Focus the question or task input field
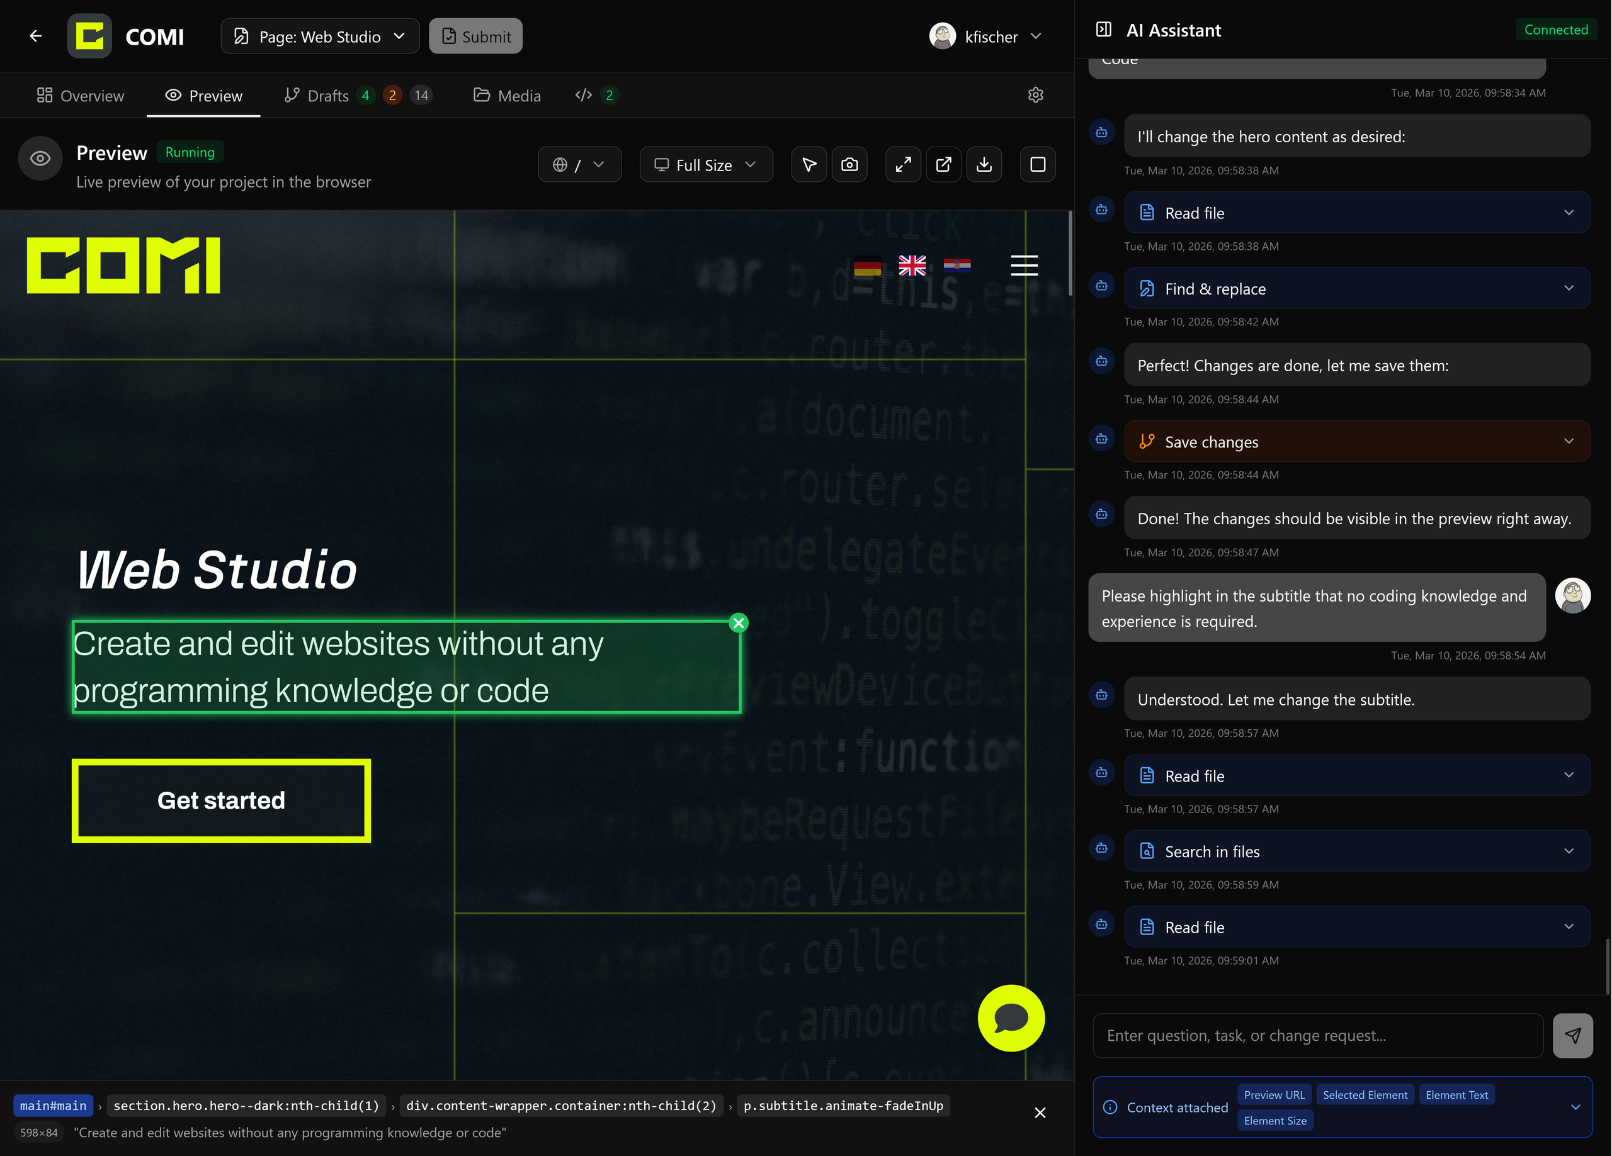Screen dimensions: 1612x1156 pyautogui.click(x=1317, y=1036)
